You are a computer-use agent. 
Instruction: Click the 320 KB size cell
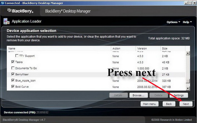(x=166, y=81)
